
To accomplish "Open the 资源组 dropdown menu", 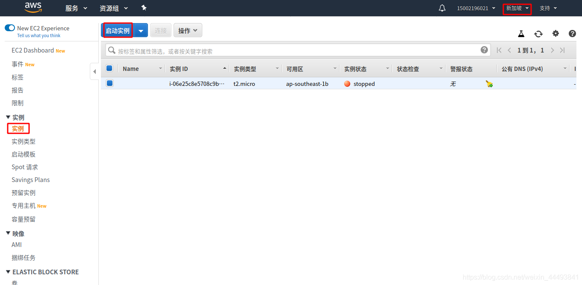I will pos(114,8).
